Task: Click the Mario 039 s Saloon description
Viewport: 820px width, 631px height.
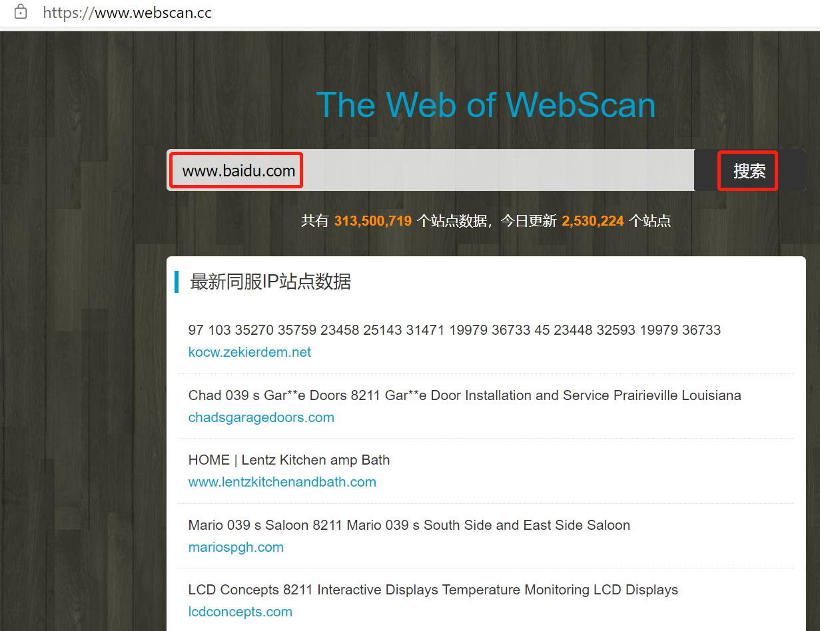Action: click(x=409, y=525)
